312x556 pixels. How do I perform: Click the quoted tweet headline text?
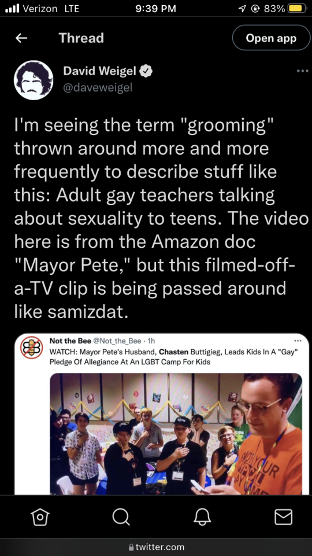coord(172,357)
